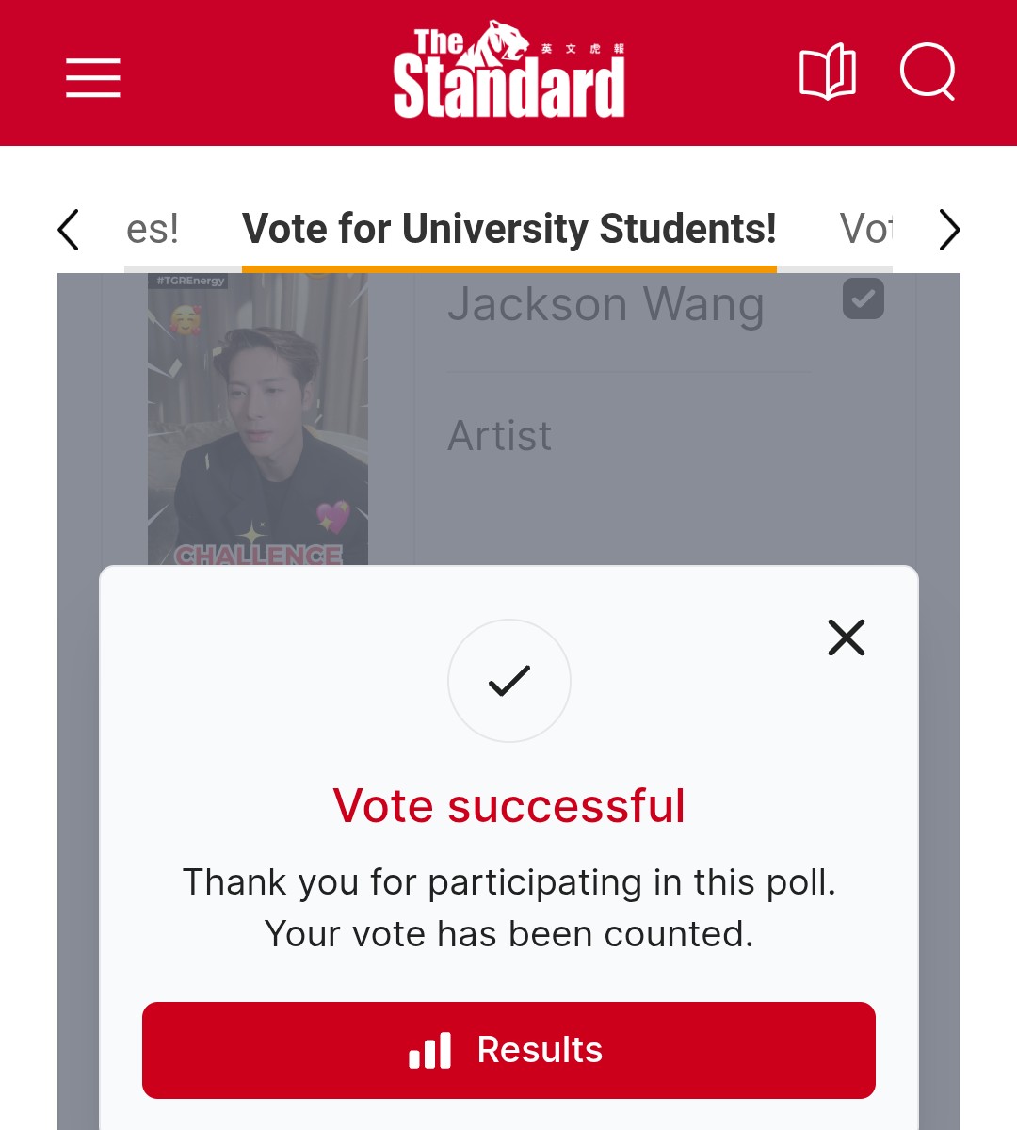Switch to the partially hidden left tab ending in "es!"
The width and height of the screenshot is (1017, 1130).
[x=153, y=229]
